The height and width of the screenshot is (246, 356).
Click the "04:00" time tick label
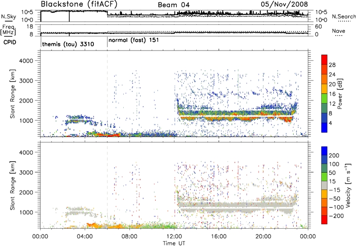pyautogui.click(x=85, y=237)
